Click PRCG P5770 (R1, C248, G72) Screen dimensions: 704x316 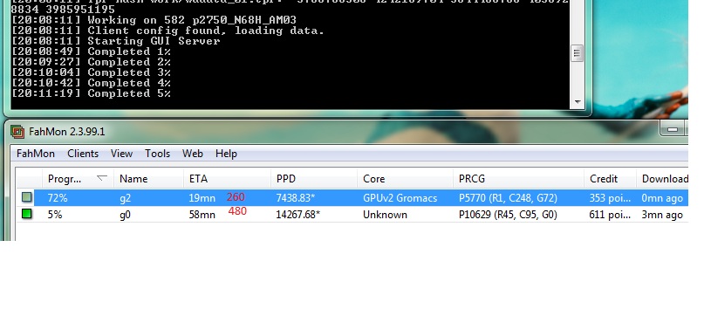pos(508,198)
